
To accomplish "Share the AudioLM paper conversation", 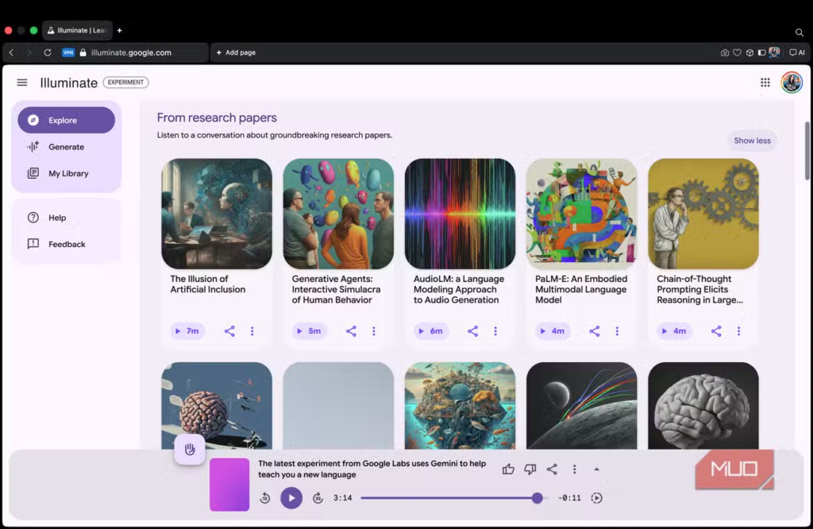I will (472, 331).
